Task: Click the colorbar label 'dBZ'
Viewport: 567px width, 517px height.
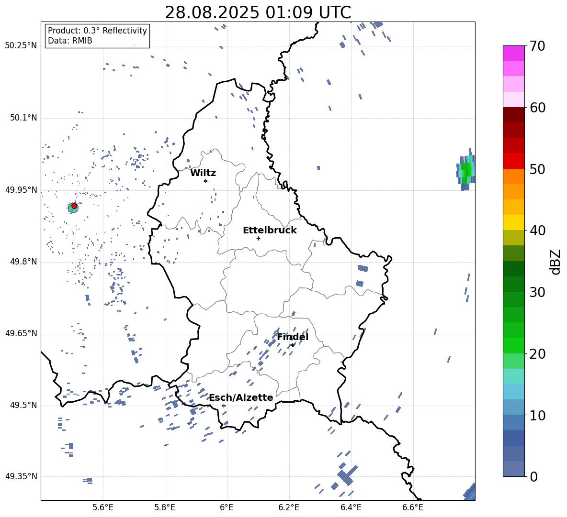Action: pyautogui.click(x=555, y=262)
